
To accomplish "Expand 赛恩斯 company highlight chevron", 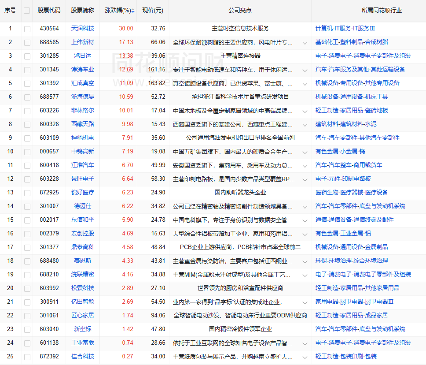I will pos(305,261).
